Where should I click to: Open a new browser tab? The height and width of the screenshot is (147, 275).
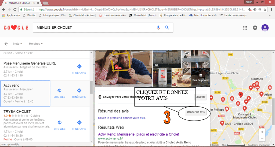45,3
